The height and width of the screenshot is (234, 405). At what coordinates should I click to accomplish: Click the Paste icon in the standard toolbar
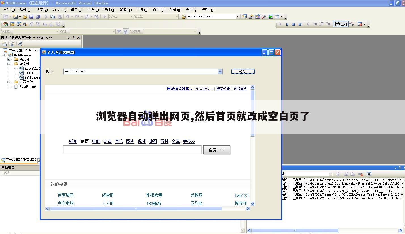click(59, 17)
